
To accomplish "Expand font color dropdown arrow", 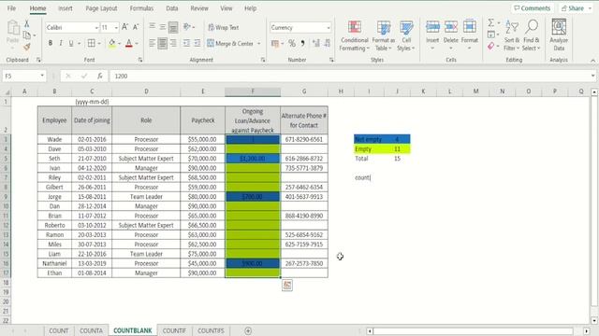I will 137,44.
